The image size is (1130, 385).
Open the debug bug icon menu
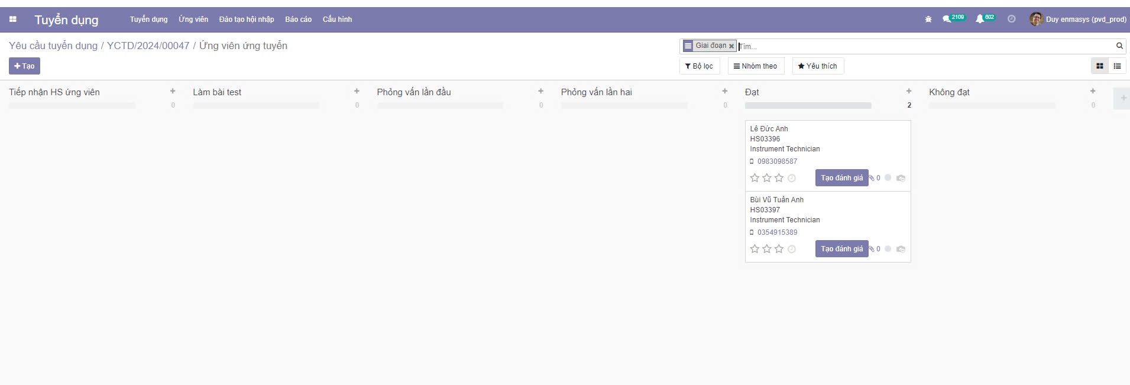tap(928, 20)
